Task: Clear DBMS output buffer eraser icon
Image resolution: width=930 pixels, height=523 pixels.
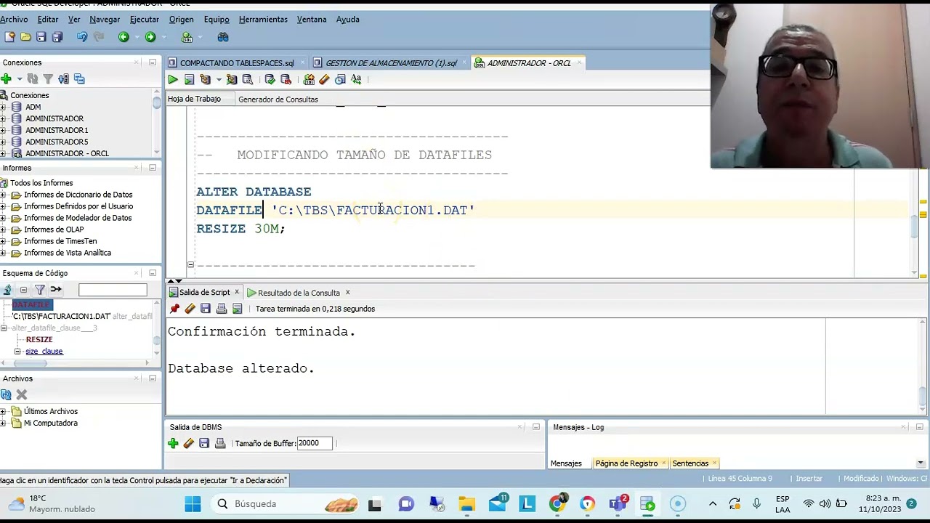Action: (x=189, y=443)
